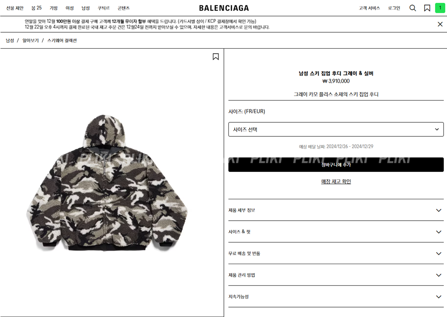Expand the 무료 배송 및 반품 section
This screenshot has height=317, width=447.
click(336, 253)
